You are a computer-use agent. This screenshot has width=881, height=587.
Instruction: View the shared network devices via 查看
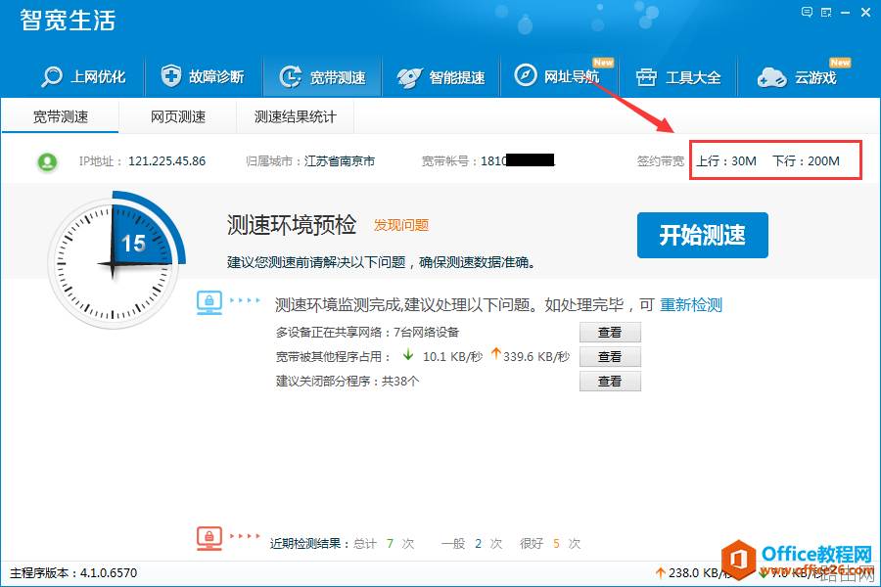(x=610, y=332)
